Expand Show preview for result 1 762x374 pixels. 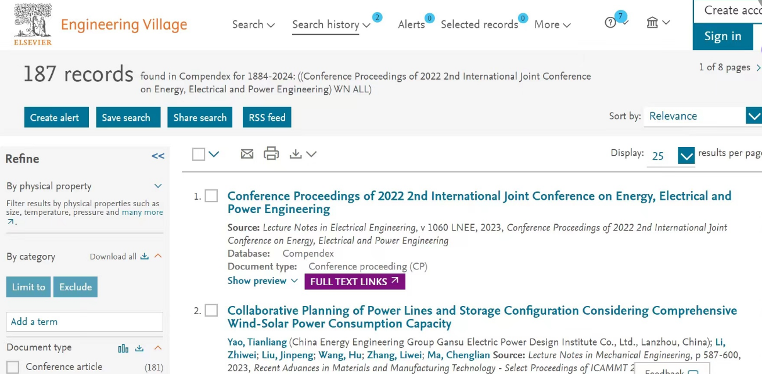tap(263, 281)
